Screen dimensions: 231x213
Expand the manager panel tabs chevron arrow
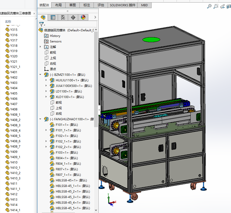95,17
